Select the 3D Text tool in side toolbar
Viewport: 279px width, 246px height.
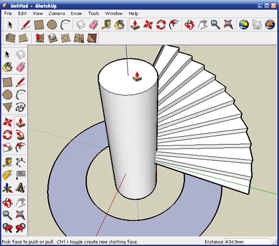(20, 188)
